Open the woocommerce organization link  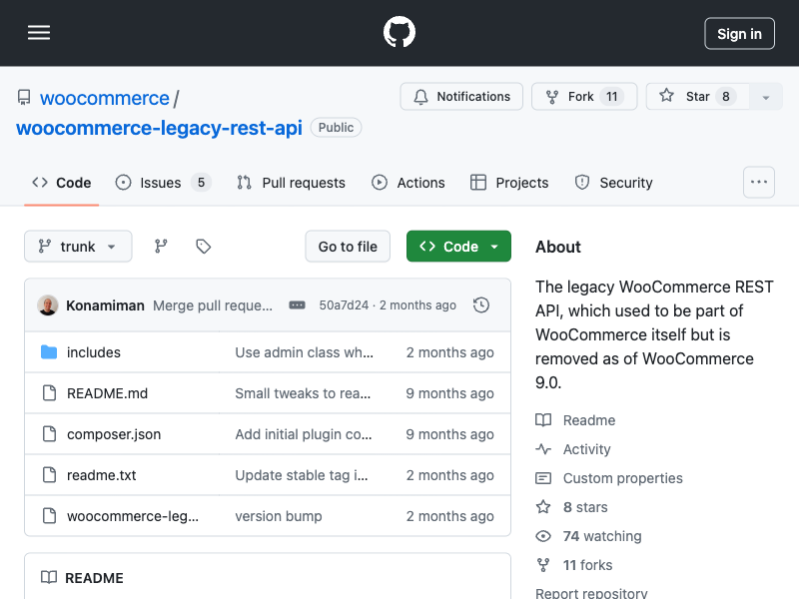105,98
